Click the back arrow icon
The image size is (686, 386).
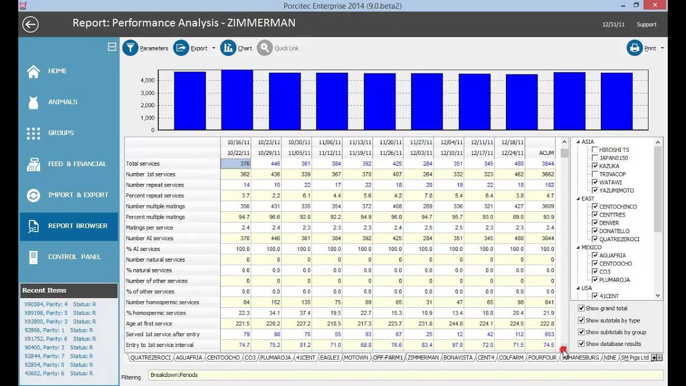coord(31,24)
